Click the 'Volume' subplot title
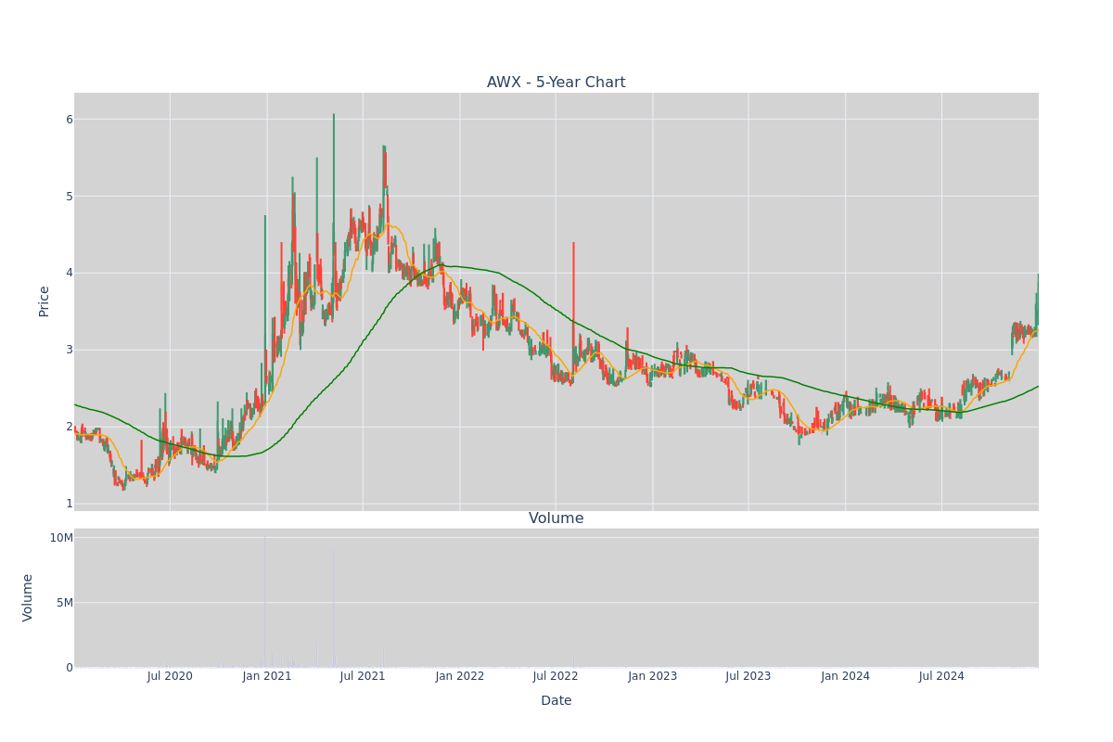The height and width of the screenshot is (742, 1113). pos(556,518)
